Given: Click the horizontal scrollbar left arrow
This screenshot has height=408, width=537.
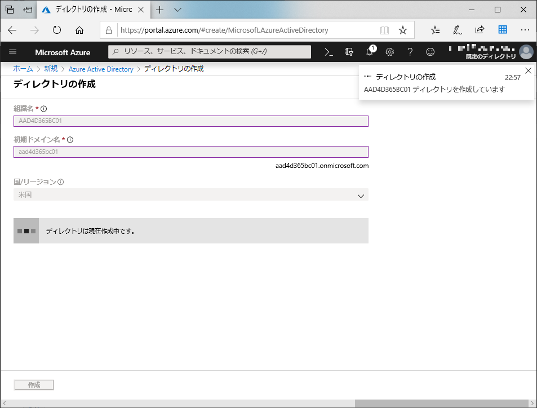Looking at the screenshot, I should pyautogui.click(x=4, y=403).
